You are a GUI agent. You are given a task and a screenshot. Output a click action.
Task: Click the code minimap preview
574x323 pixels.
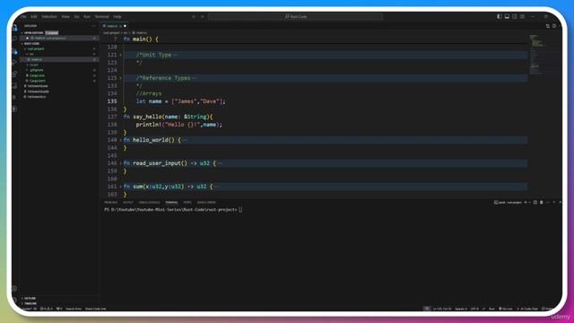click(537, 55)
